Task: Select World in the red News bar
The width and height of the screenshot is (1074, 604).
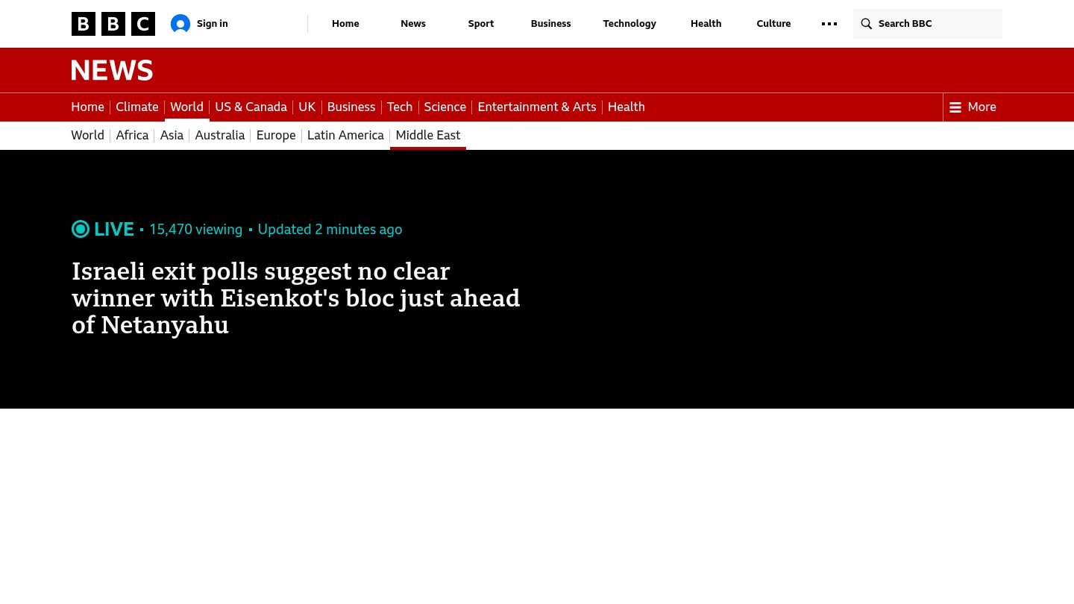Action: click(186, 107)
